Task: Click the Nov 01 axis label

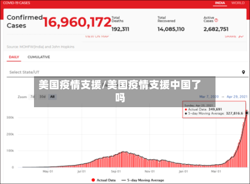Action: pyautogui.click(x=149, y=172)
